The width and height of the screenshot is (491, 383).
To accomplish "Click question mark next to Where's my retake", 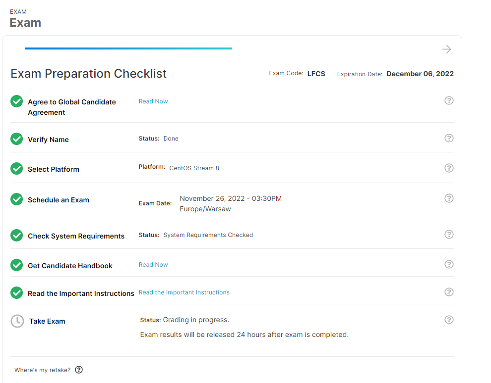I will point(79,370).
